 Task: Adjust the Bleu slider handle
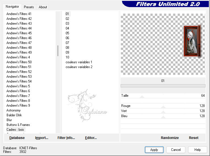[163, 117]
